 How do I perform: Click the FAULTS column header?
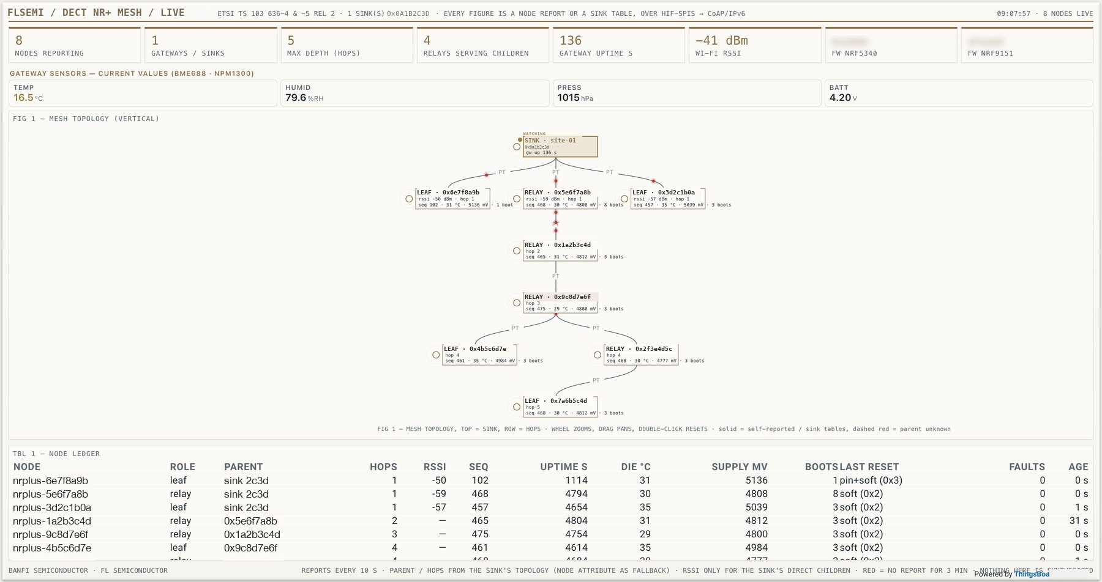(x=1027, y=466)
